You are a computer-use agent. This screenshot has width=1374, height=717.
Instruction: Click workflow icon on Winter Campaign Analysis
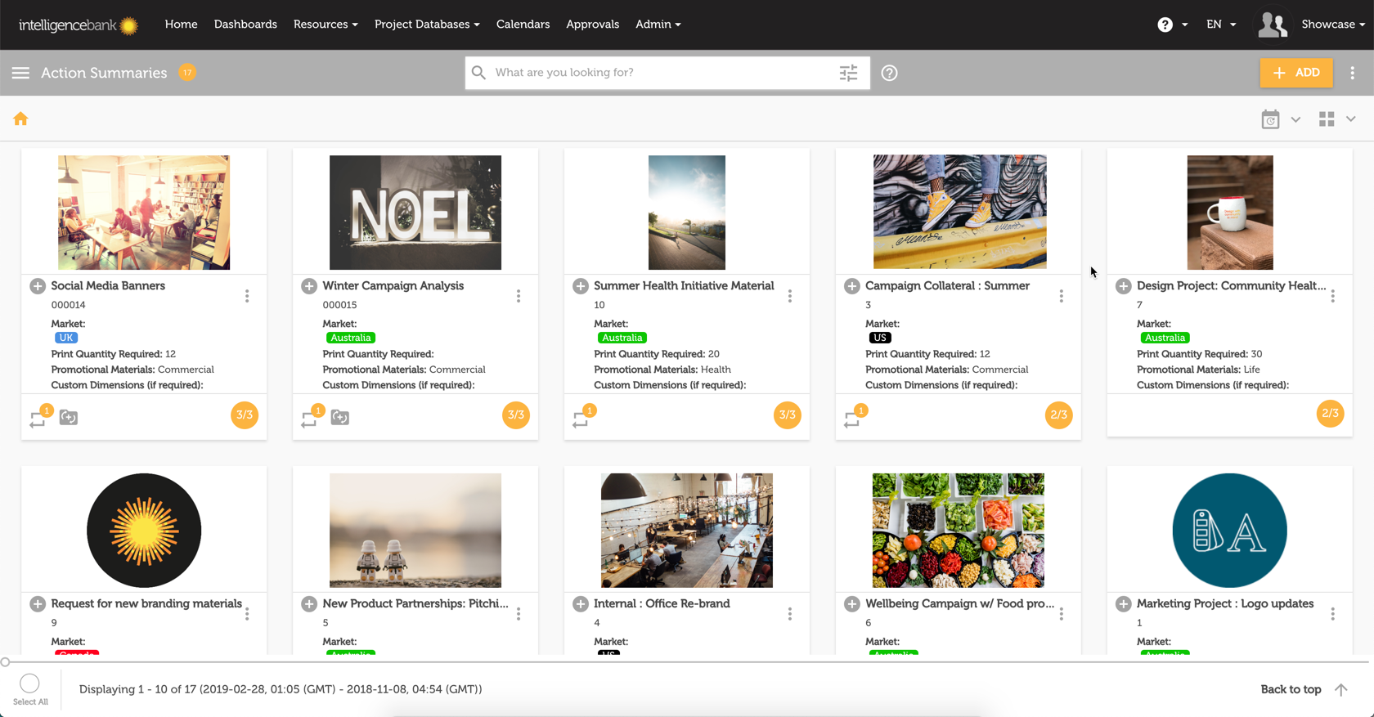(310, 418)
